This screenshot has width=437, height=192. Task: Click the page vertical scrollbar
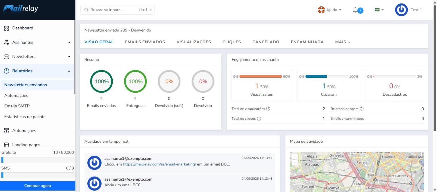coord(434,68)
